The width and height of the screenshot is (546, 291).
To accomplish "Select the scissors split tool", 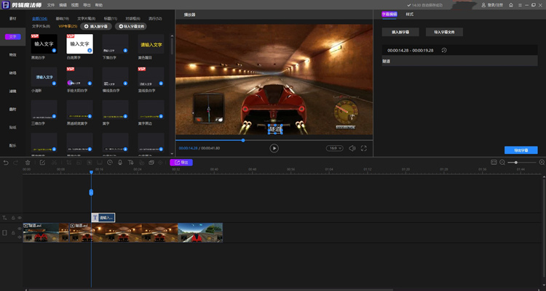I will pyautogui.click(x=54, y=163).
